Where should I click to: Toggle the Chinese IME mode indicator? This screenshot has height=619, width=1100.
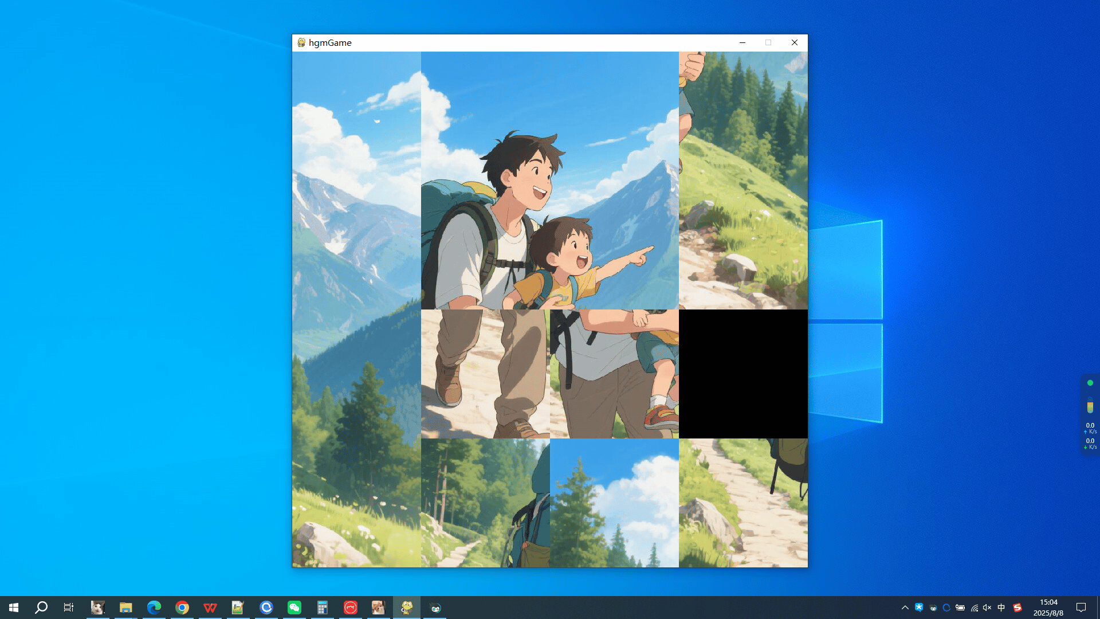click(x=1001, y=608)
